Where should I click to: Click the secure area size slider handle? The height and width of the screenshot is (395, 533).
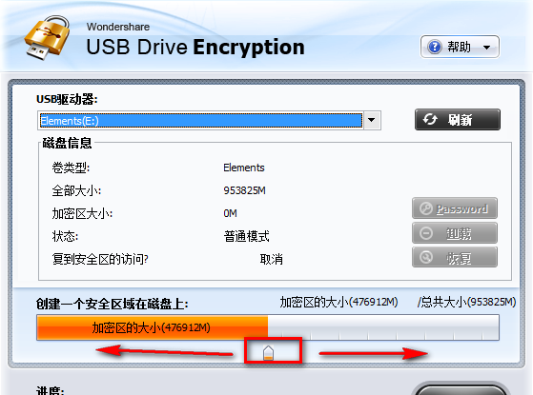click(x=268, y=352)
